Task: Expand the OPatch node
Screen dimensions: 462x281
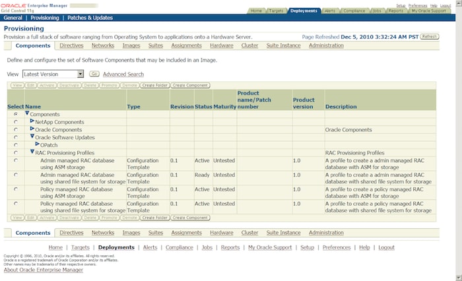Action: coord(37,144)
